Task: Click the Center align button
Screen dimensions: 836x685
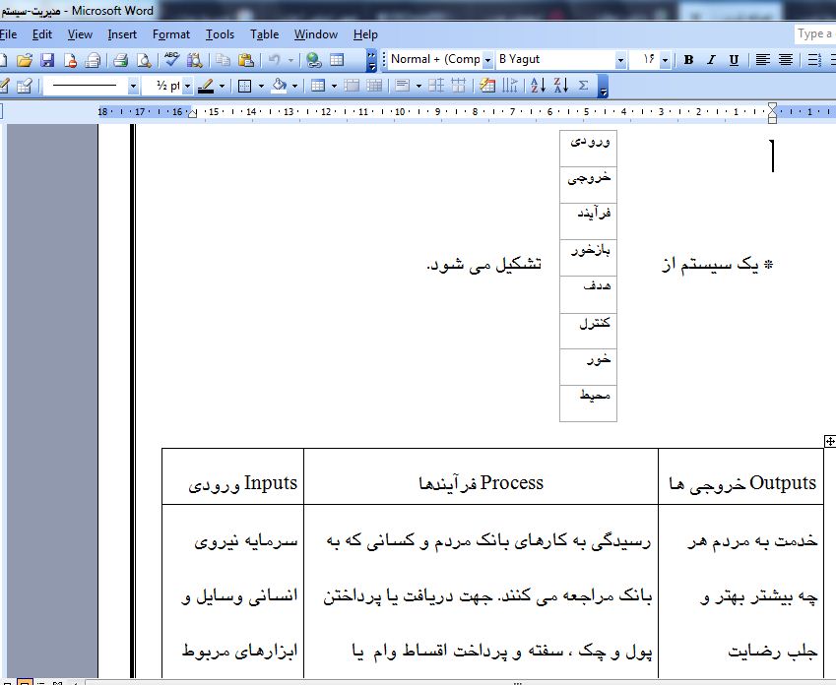Action: tap(786, 60)
